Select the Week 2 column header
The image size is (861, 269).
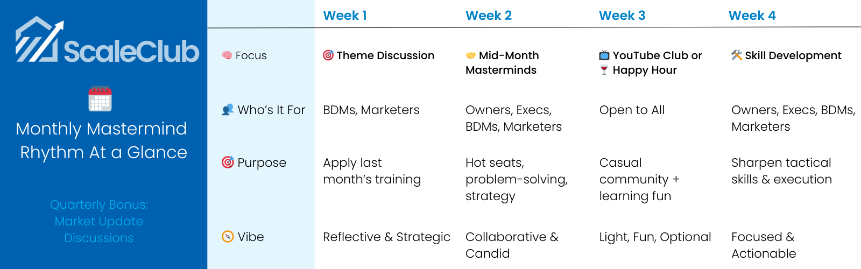489,16
